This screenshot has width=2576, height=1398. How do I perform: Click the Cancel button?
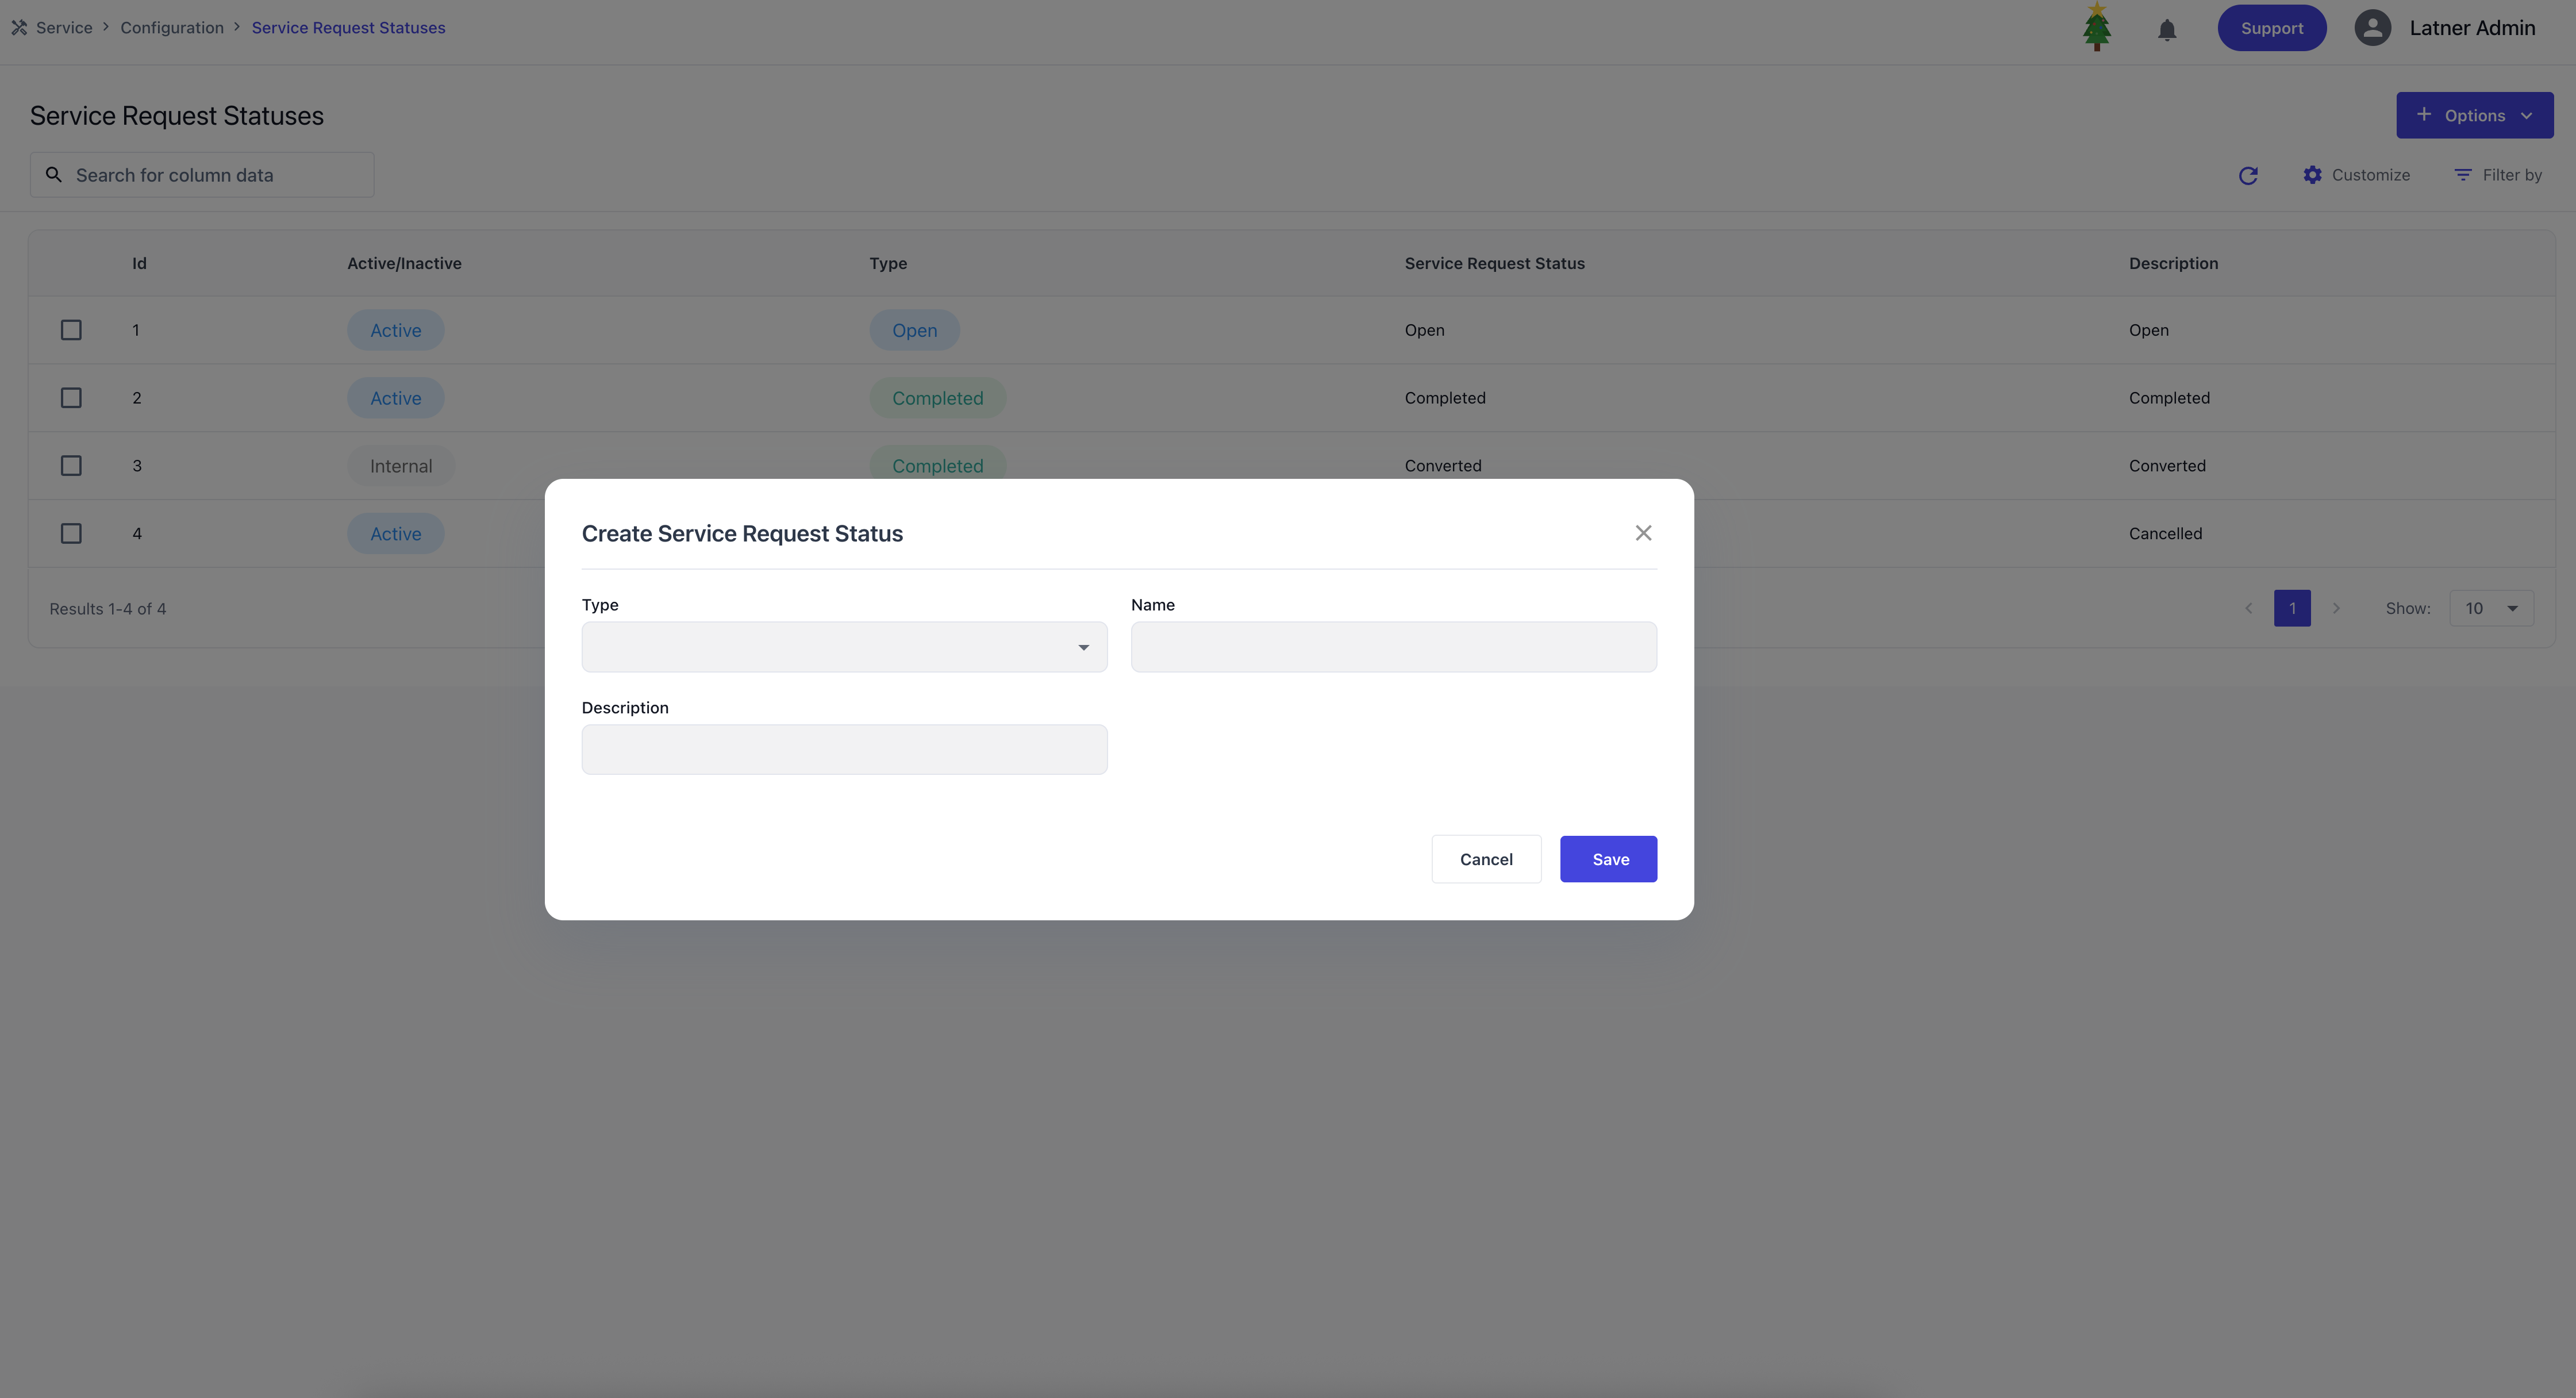(x=1485, y=859)
